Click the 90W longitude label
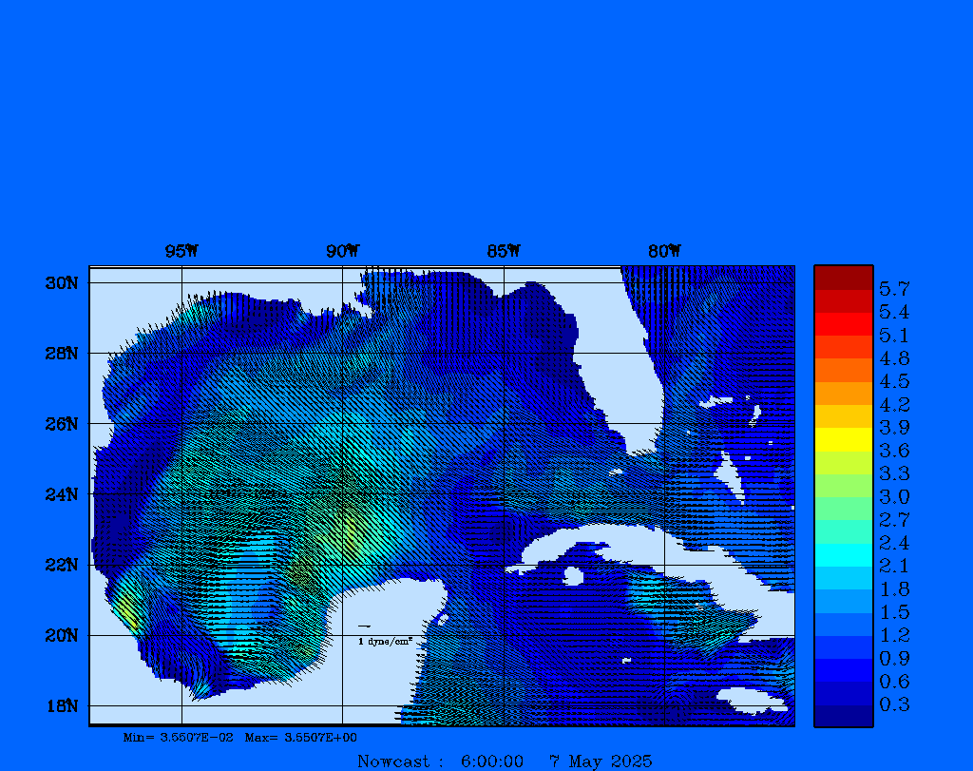This screenshot has width=973, height=771. (x=342, y=251)
